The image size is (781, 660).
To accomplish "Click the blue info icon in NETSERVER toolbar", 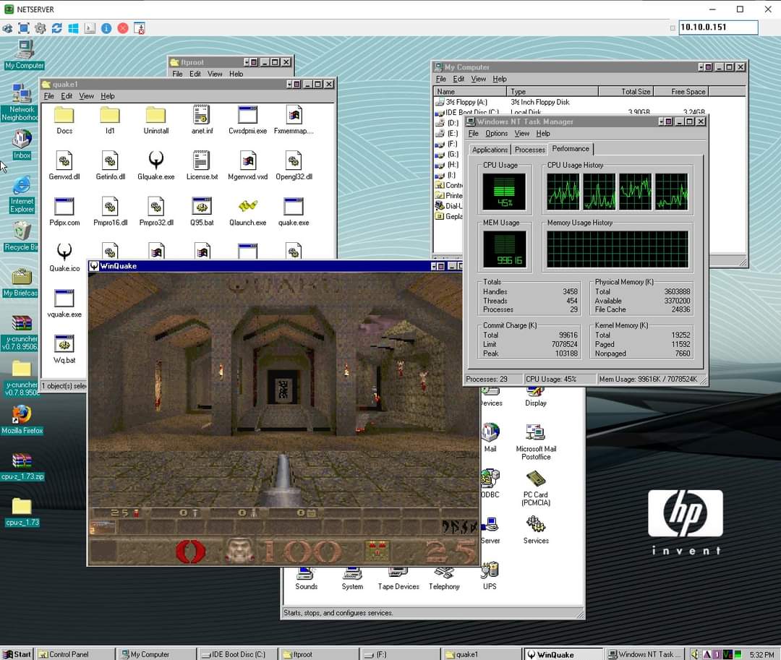I will pos(106,28).
